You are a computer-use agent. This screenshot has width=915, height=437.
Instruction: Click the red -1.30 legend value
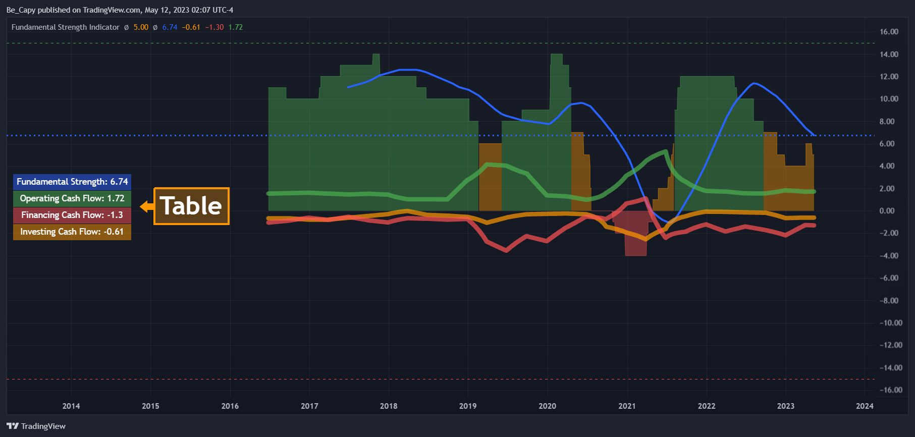coord(214,27)
